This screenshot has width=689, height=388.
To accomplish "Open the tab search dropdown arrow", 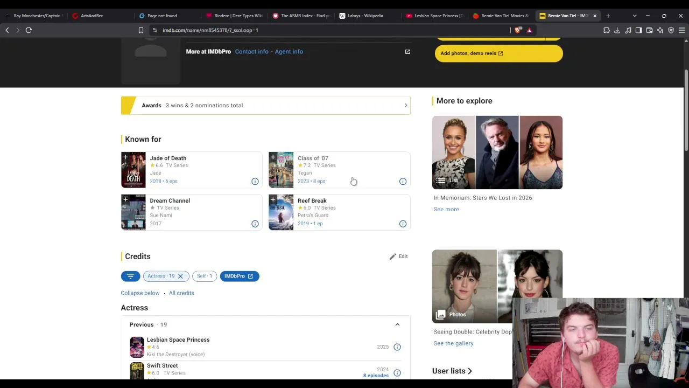I will [635, 16].
